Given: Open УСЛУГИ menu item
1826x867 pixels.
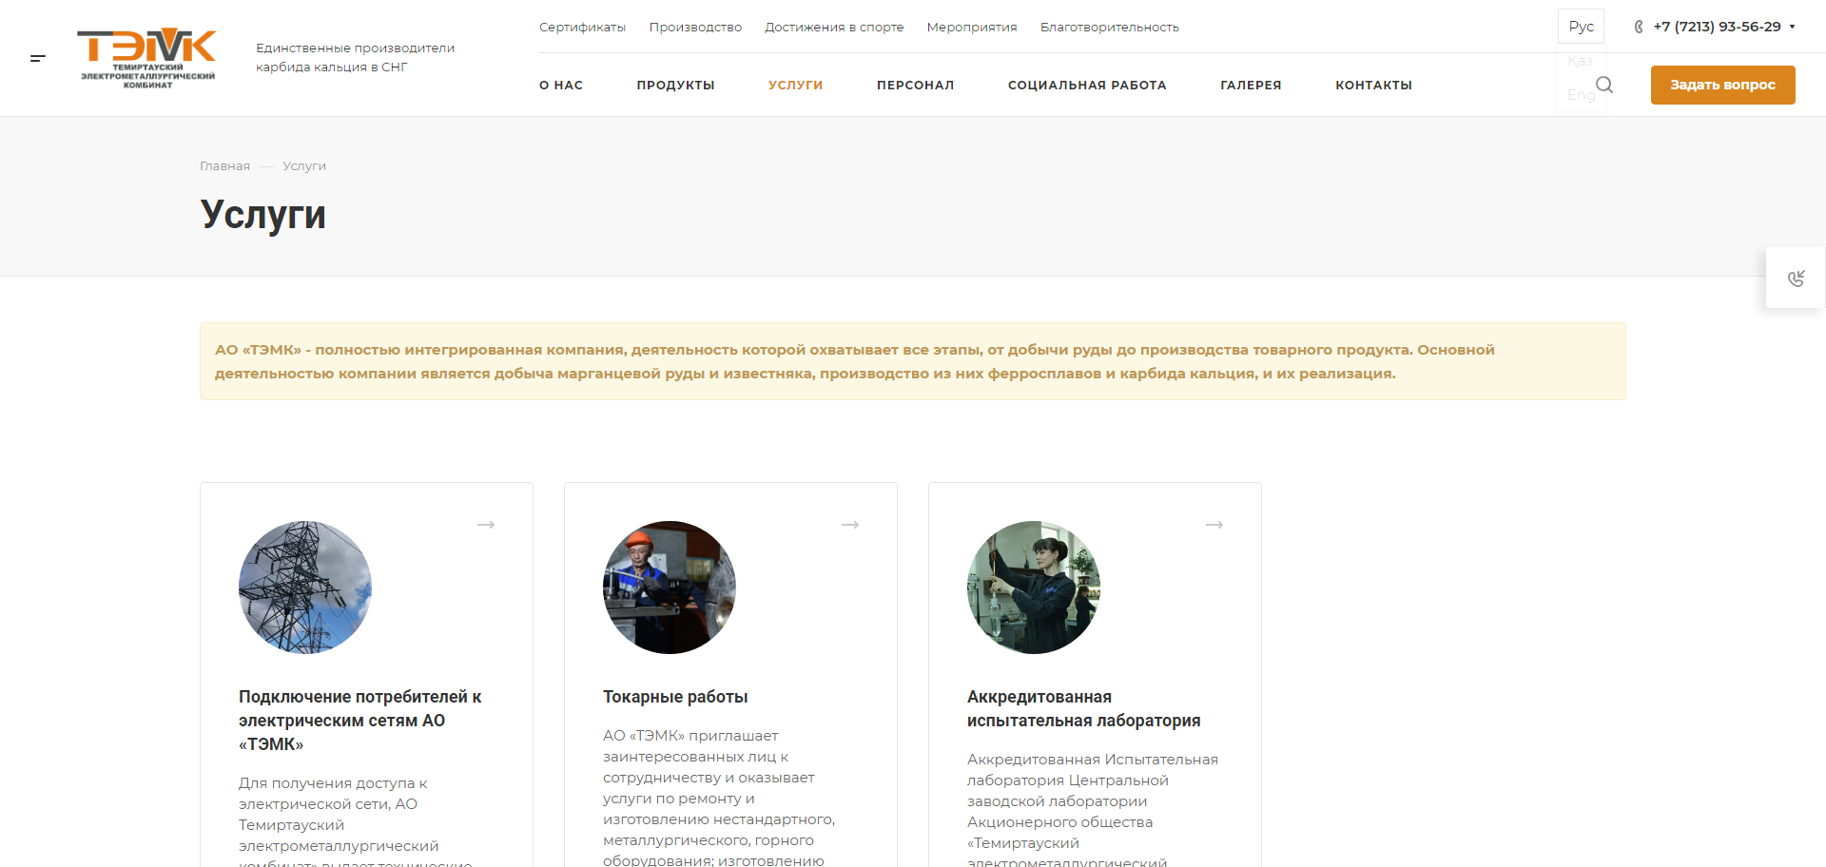Looking at the screenshot, I should [x=795, y=85].
